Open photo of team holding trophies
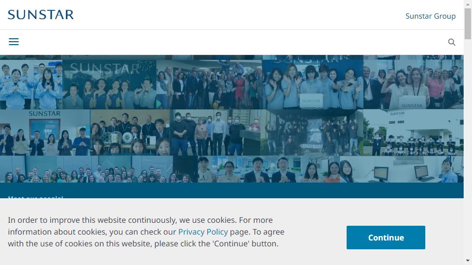 point(130,132)
